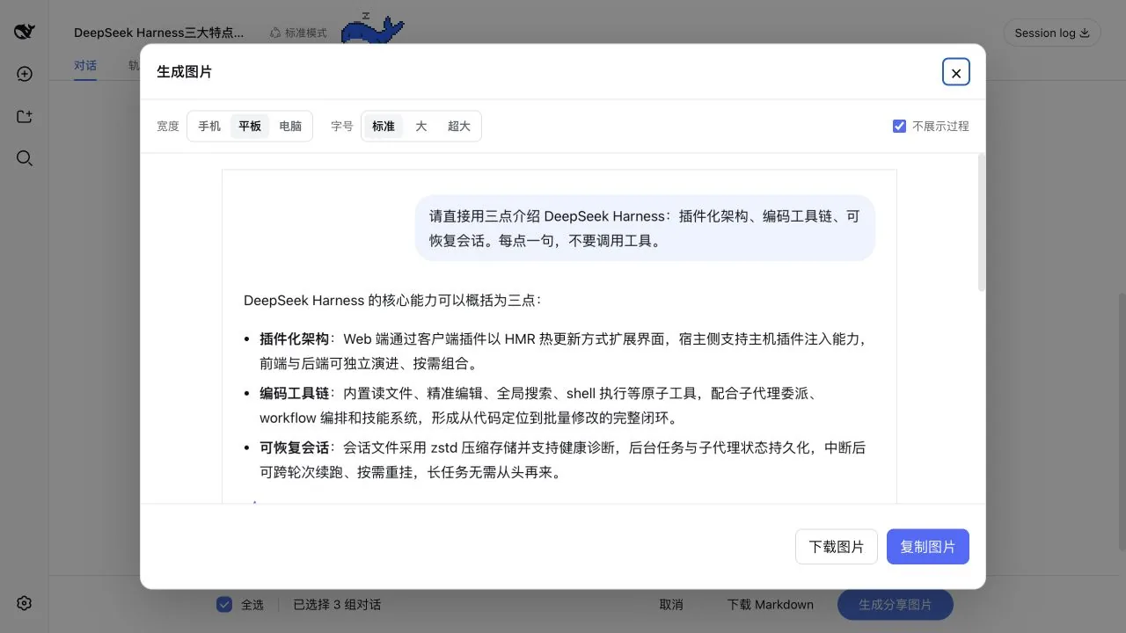
Task: Click the user prompt message bubble
Action: pos(645,228)
